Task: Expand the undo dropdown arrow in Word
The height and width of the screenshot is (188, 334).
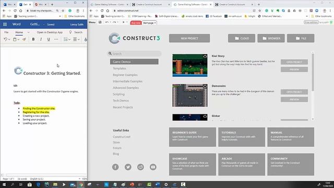Action: point(9,40)
